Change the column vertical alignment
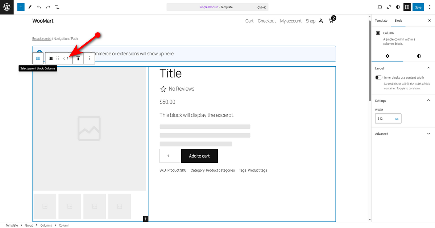This screenshot has height=228, width=435. (x=78, y=58)
